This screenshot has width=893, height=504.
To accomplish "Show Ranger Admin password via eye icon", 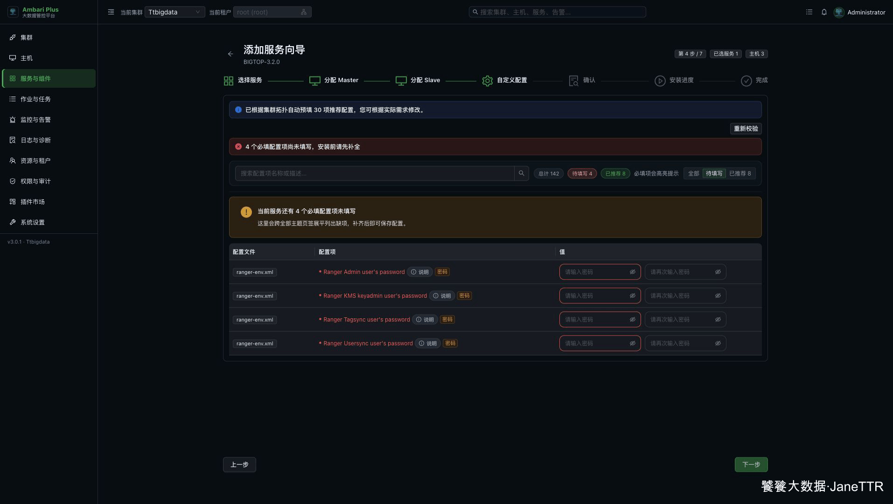I will (x=633, y=272).
